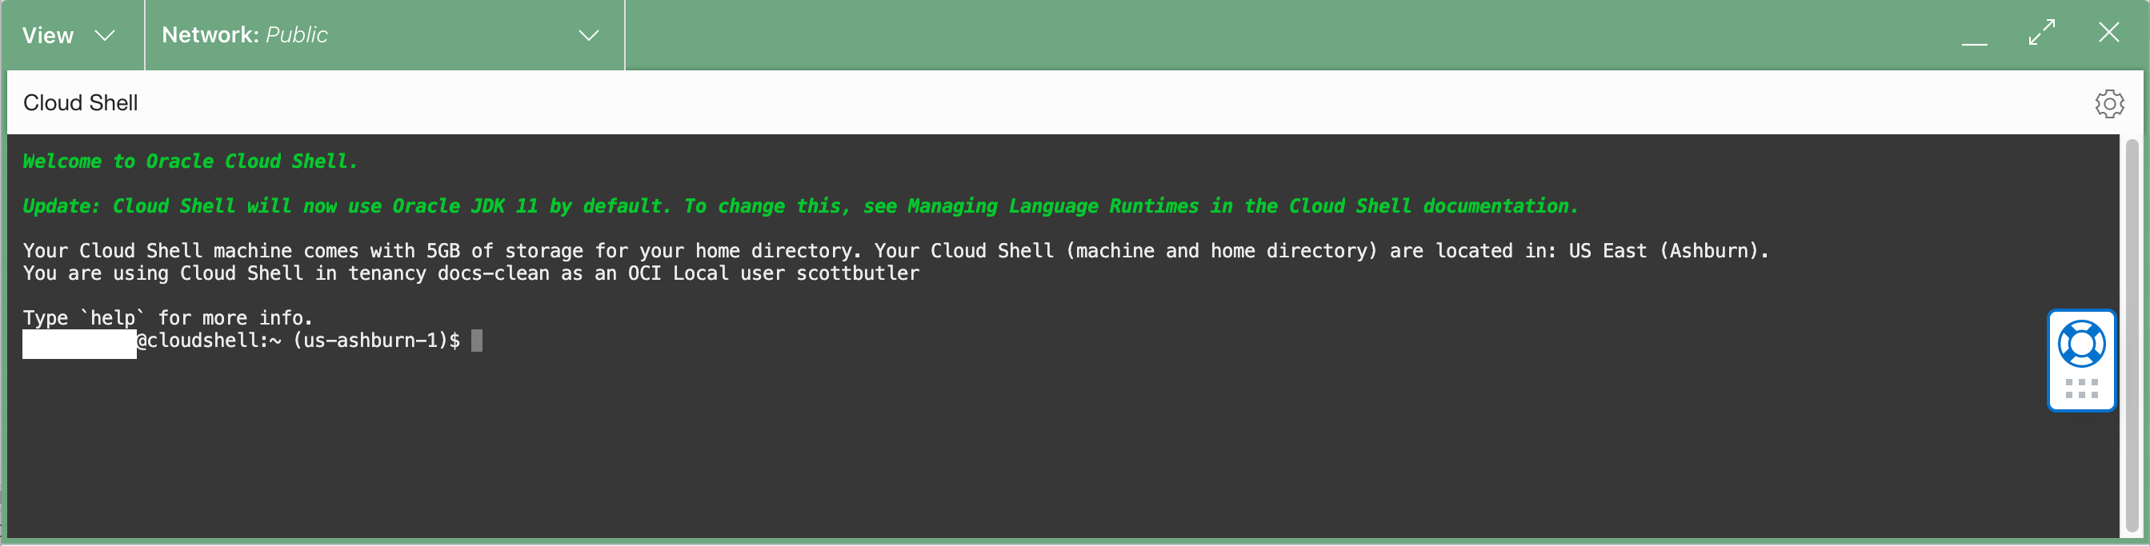
Task: Close the Cloud Shell window
Action: 2110,34
